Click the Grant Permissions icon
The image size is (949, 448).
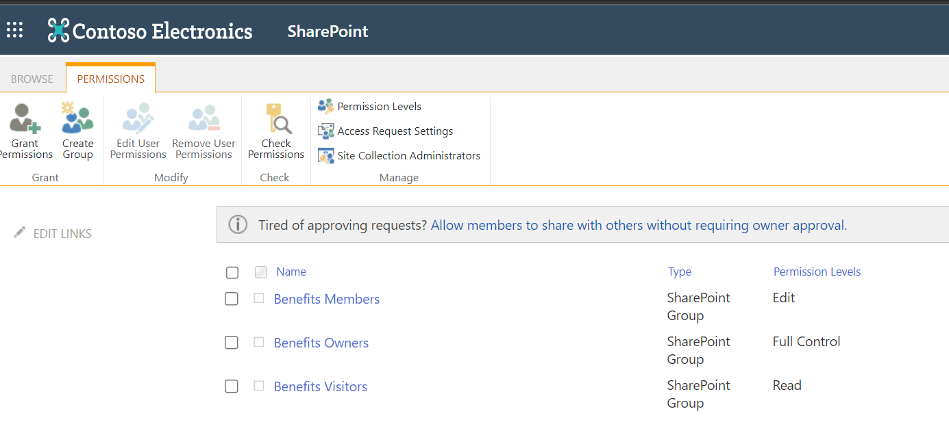click(x=25, y=118)
